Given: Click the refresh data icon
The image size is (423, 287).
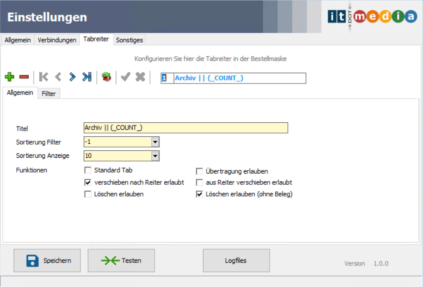Looking at the screenshot, I should tap(107, 77).
